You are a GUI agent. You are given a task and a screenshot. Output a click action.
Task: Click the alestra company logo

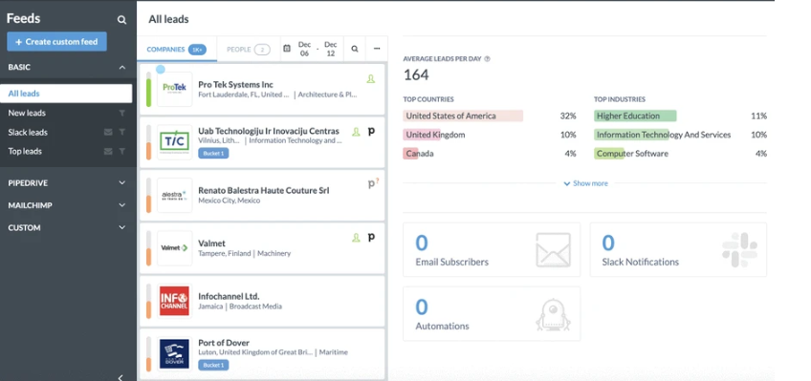coord(174,195)
